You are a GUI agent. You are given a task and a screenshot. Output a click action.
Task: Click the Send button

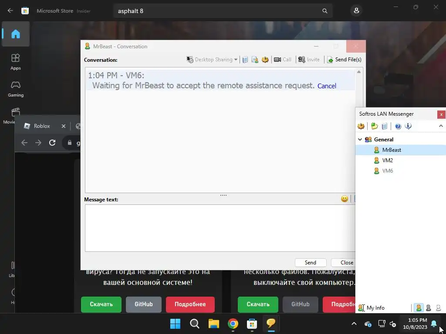pyautogui.click(x=310, y=263)
